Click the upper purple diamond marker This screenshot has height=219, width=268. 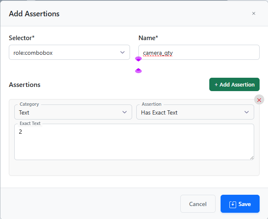click(x=138, y=59)
